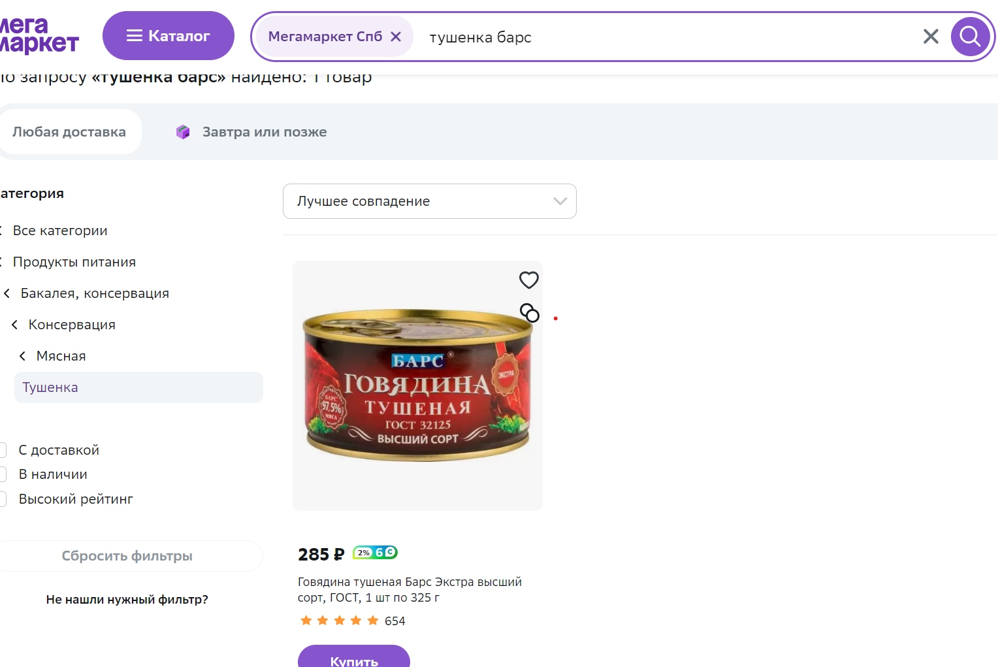
Task: Remove the Мегамаркет Спб filter chip
Action: [x=396, y=37]
